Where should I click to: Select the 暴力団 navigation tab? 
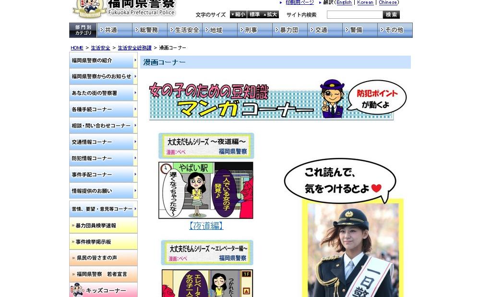click(290, 30)
